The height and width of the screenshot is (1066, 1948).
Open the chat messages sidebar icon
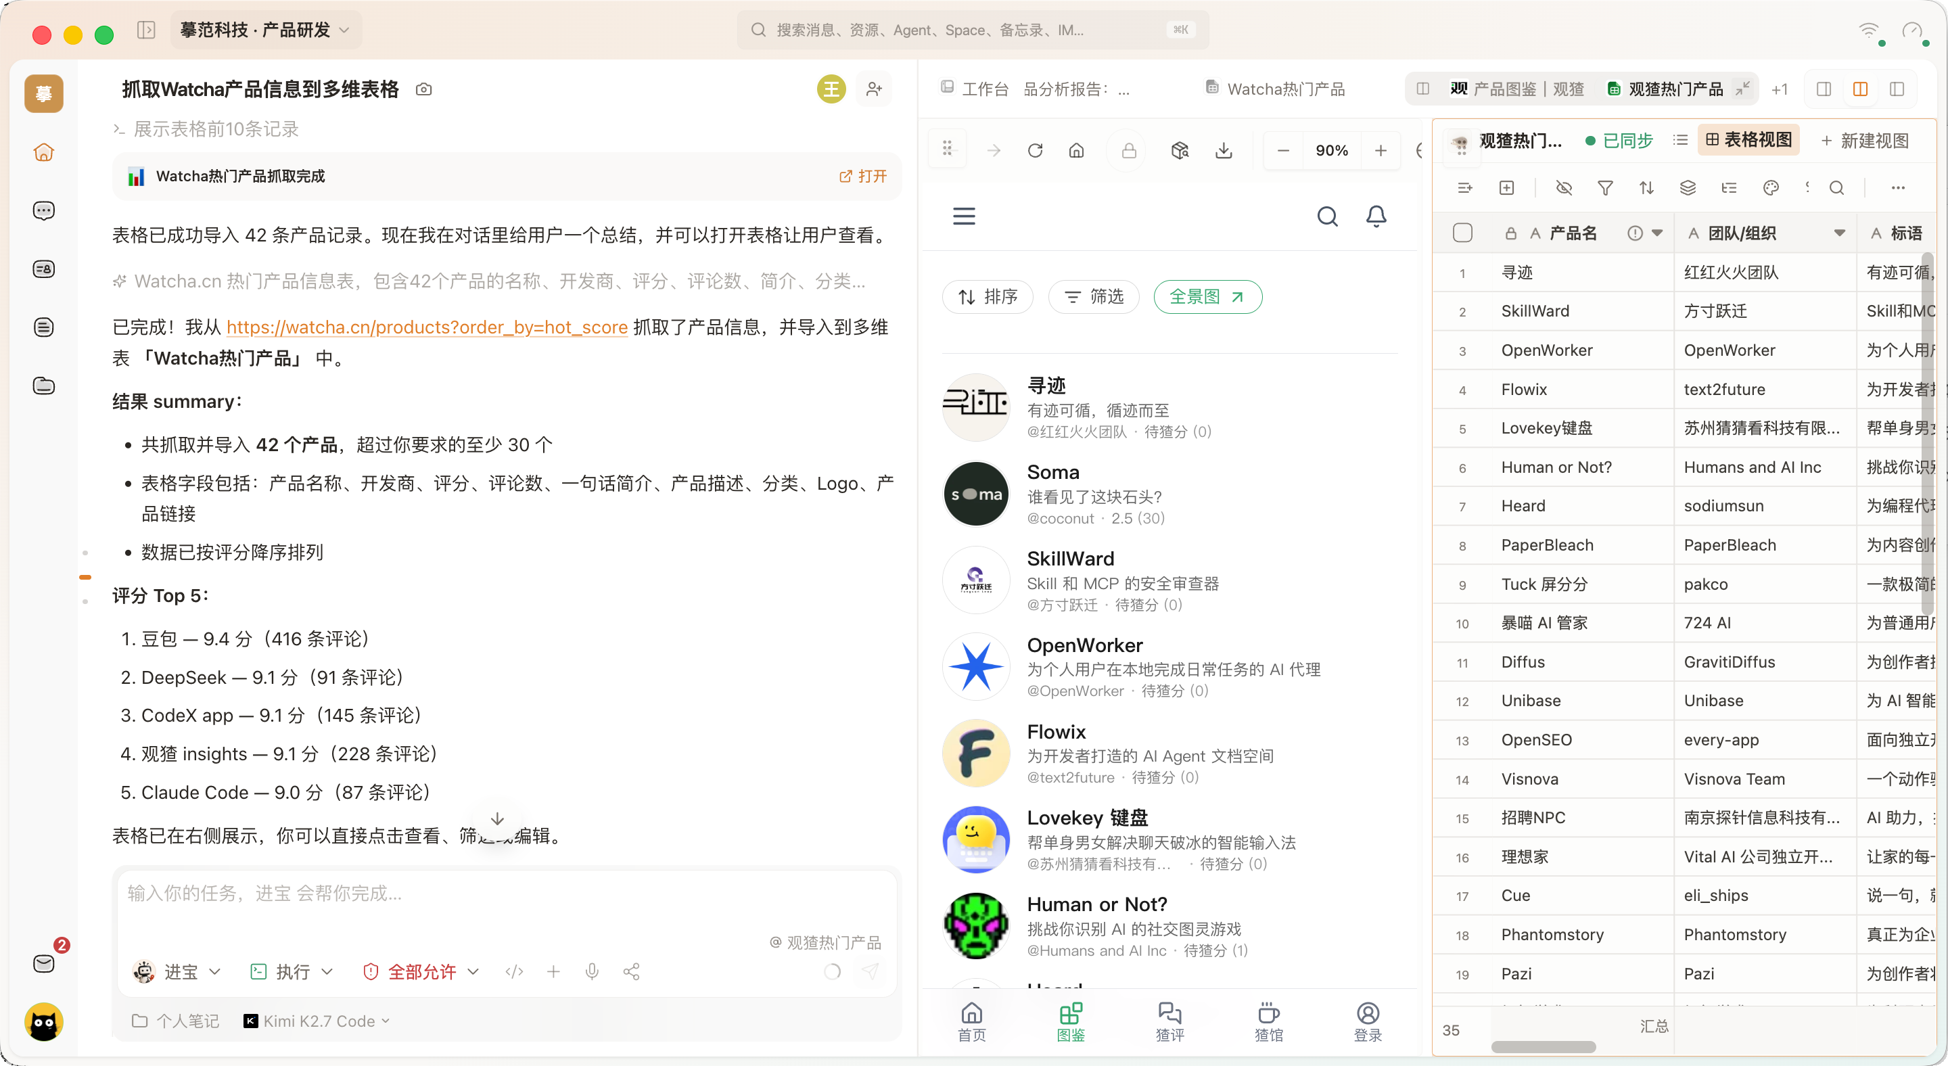coord(44,210)
